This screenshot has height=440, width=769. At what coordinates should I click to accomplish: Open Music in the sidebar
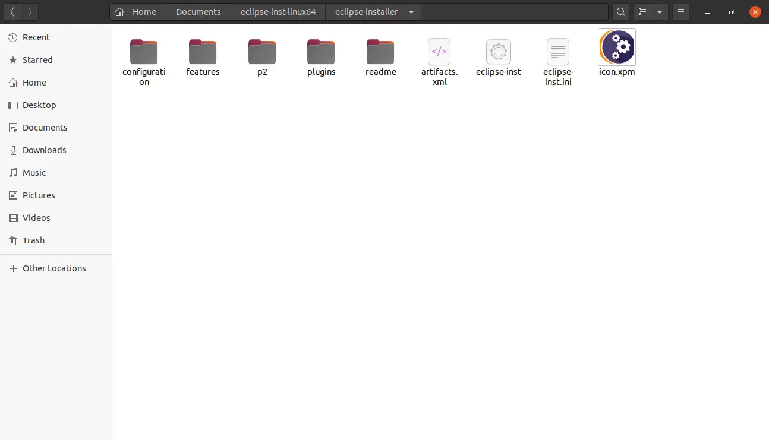[56, 173]
